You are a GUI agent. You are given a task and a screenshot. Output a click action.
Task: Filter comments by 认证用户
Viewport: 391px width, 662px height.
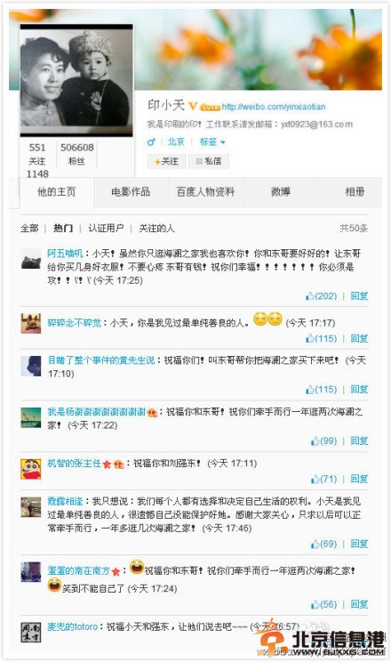pos(106,229)
